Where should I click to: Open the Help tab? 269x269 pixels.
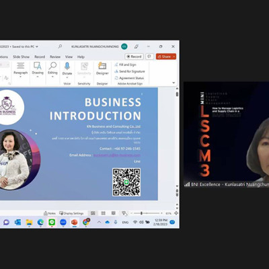pos(81,56)
